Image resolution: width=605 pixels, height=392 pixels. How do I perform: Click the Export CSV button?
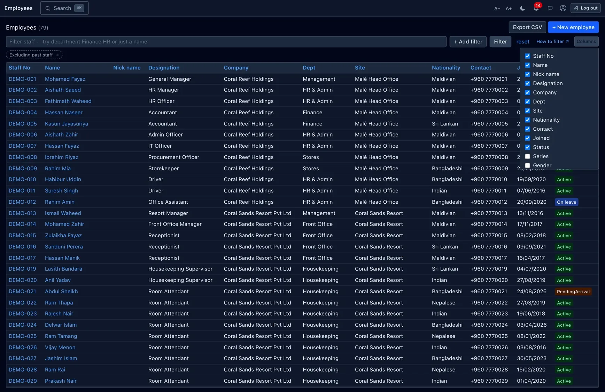[527, 27]
